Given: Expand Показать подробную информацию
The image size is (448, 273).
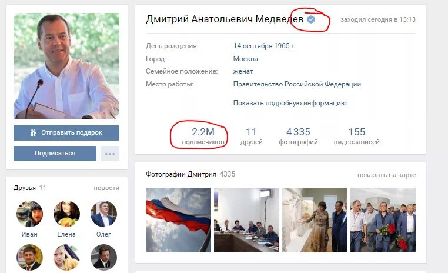Looking at the screenshot, I should click(x=290, y=103).
